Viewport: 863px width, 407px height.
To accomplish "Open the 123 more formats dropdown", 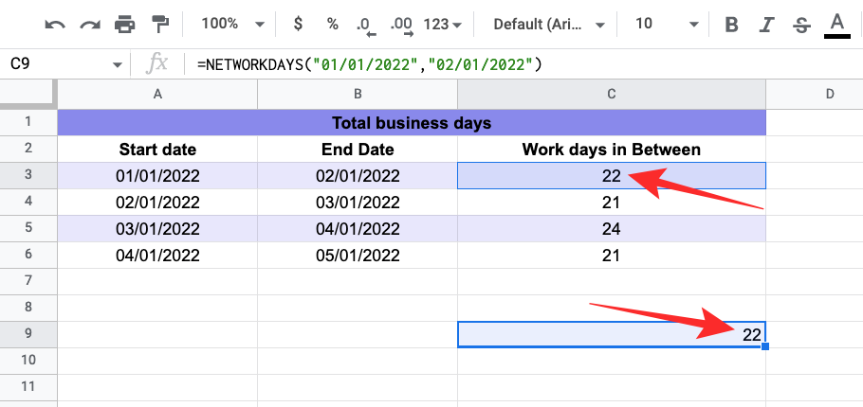I will 444,24.
